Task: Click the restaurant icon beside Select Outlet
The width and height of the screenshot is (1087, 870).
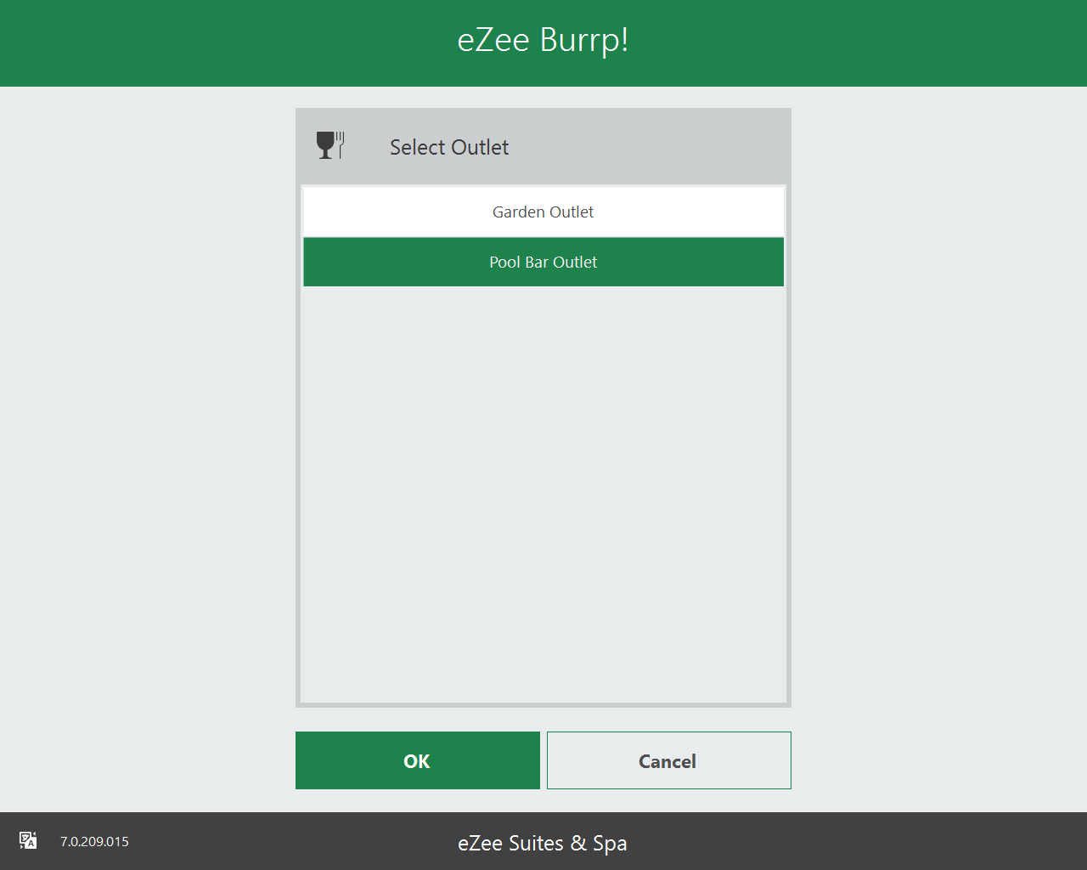Action: coord(329,145)
